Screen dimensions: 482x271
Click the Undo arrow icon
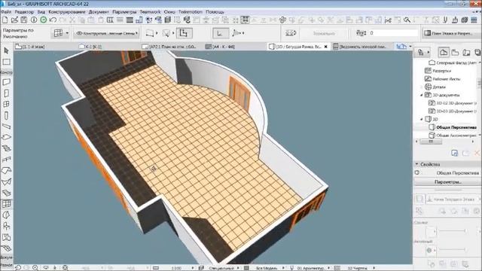click(x=53, y=20)
